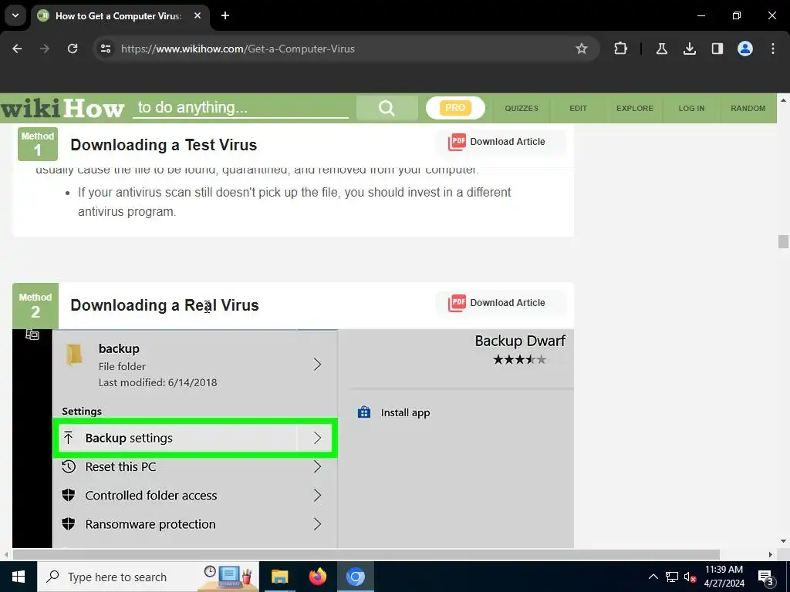Screen dimensions: 790x592
Task: Expand chevron beside Ransomware protection
Action: (317, 524)
